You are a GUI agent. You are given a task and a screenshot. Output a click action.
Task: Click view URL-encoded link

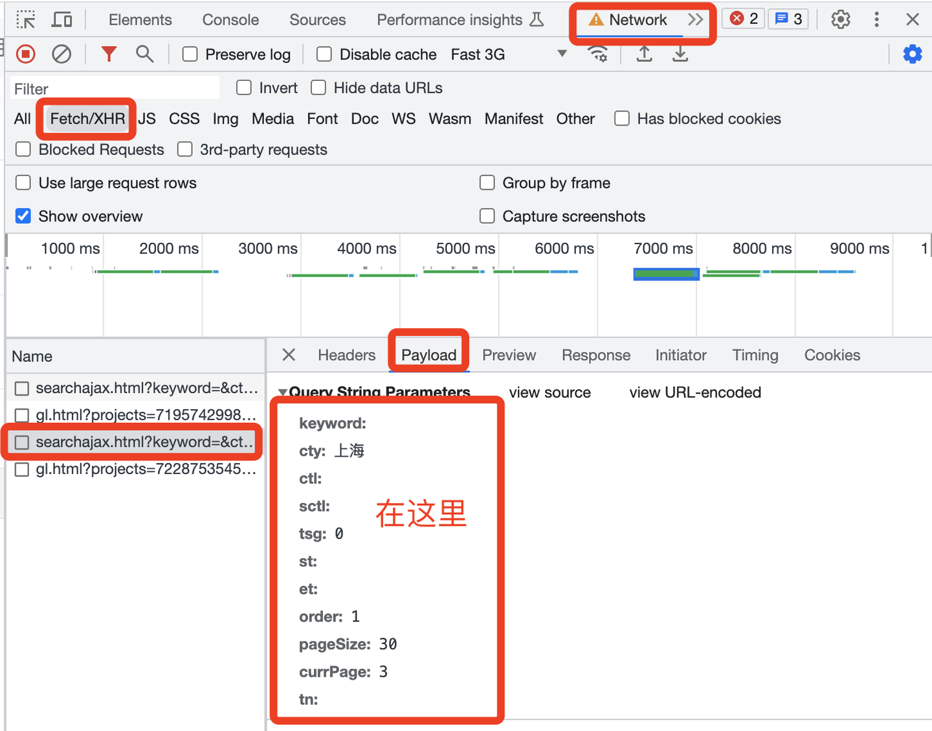[695, 392]
